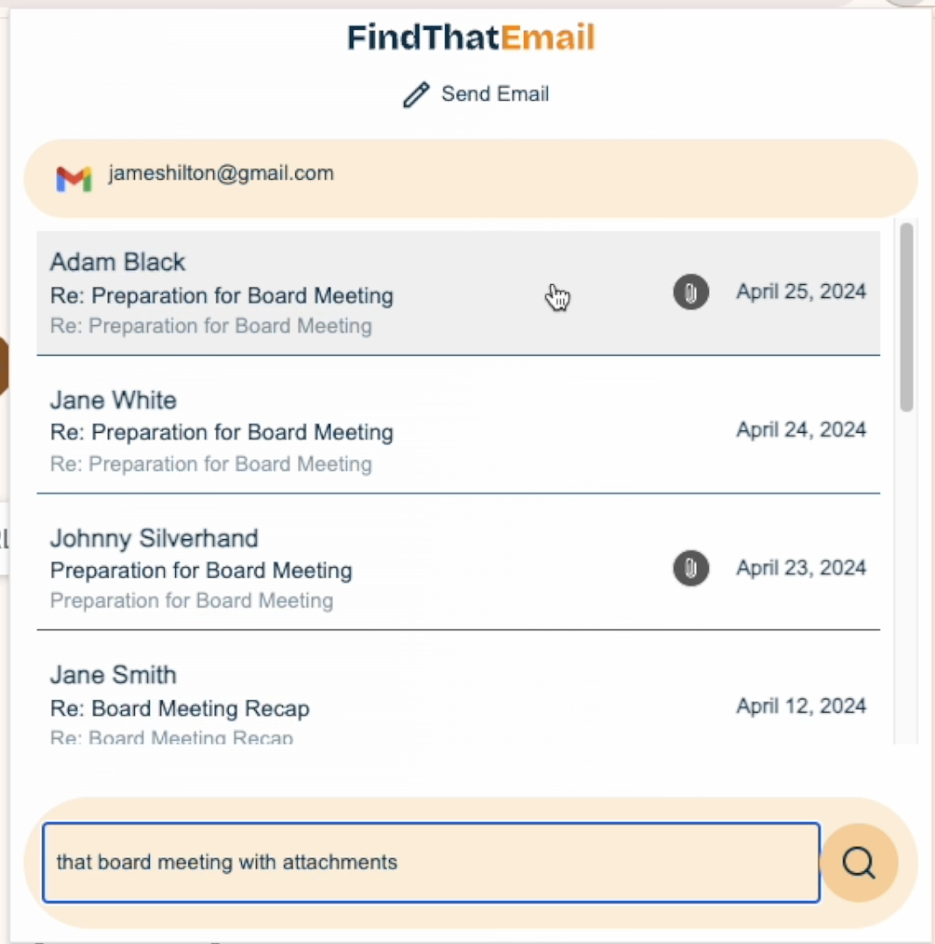This screenshot has height=944, width=935.
Task: Select Johnny Silverhand's sender name
Action: coord(153,538)
